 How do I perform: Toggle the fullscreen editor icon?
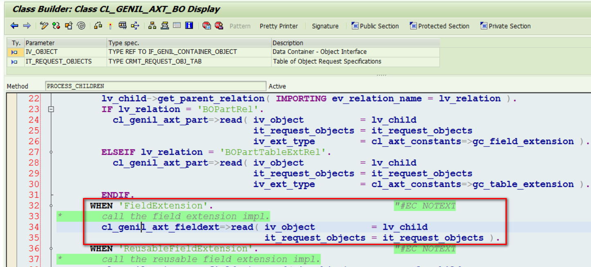177,26
